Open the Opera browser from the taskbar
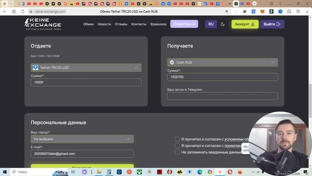This screenshot has width=312, height=176. point(230,172)
